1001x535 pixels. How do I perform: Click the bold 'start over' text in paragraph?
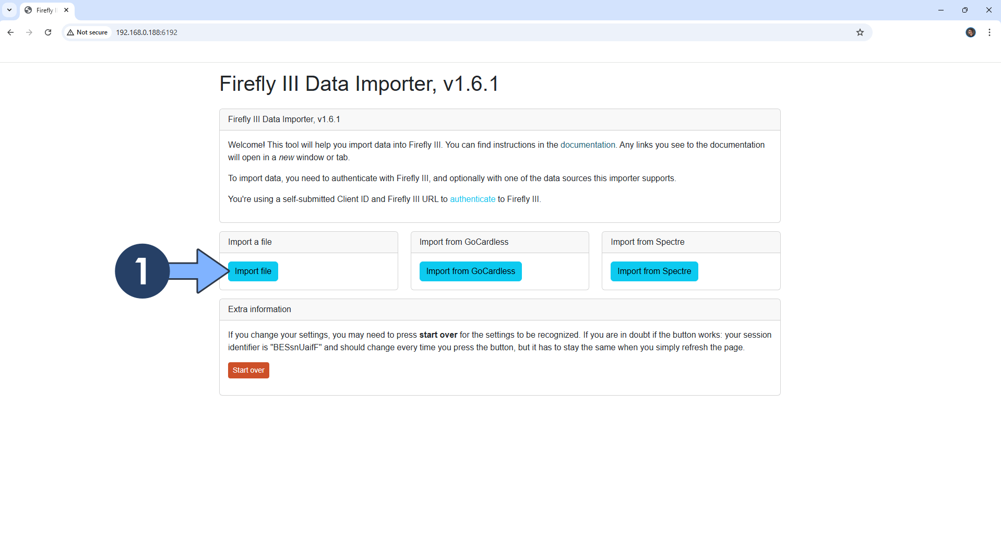point(438,335)
